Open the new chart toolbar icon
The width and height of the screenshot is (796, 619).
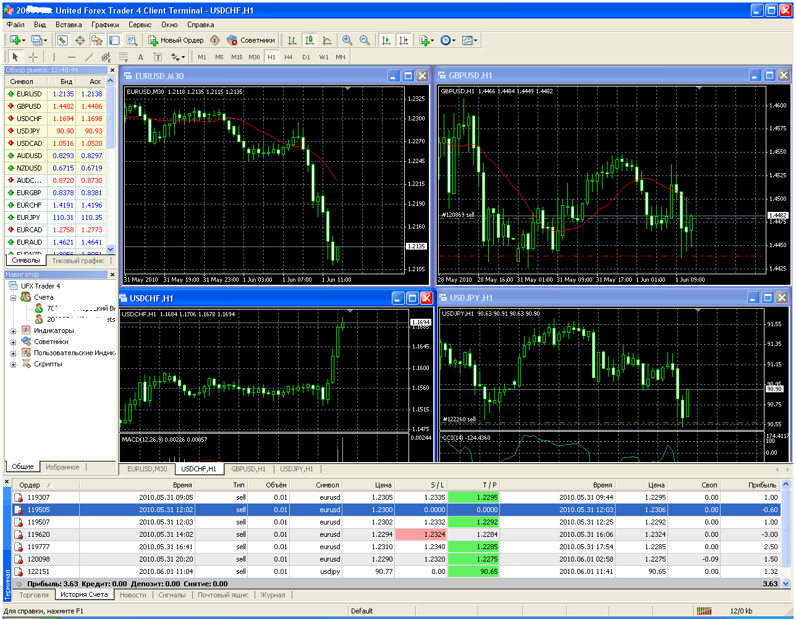17,40
